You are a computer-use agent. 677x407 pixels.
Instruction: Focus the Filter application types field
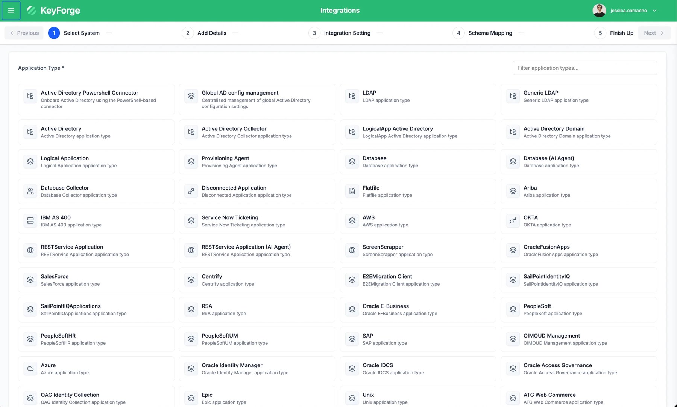(x=585, y=68)
